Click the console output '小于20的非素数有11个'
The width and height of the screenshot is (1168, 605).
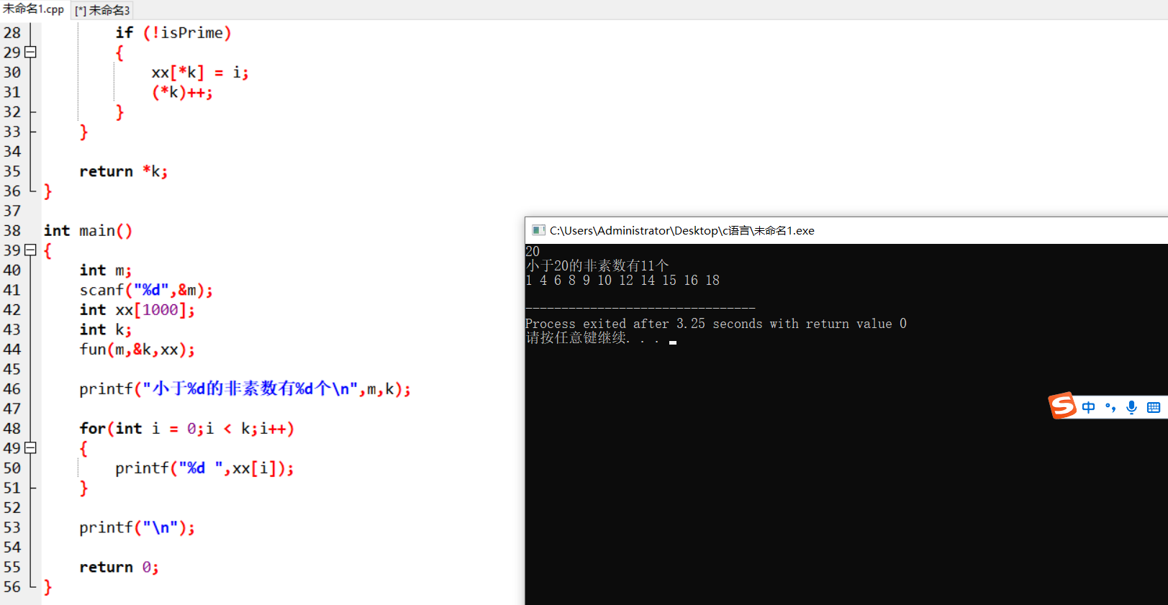click(597, 265)
